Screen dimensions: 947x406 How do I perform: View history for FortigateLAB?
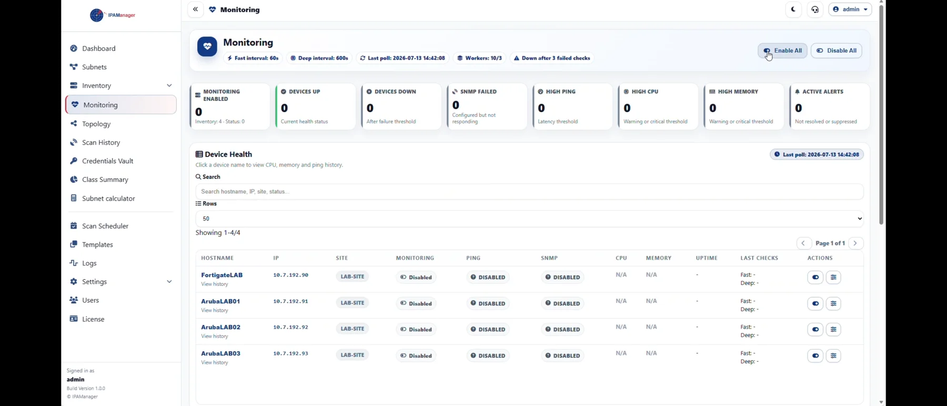(215, 285)
